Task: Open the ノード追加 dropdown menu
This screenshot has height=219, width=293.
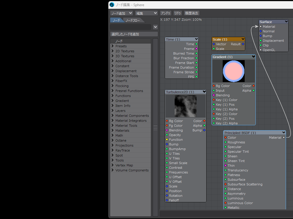Action: click(122, 13)
